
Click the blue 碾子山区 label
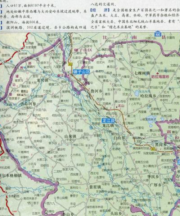pyautogui.click(x=81, y=72)
